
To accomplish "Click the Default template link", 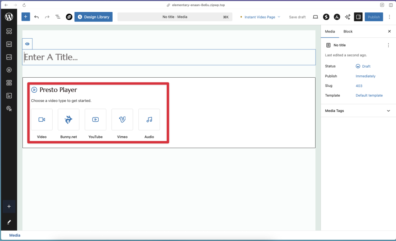I will pyautogui.click(x=369, y=95).
